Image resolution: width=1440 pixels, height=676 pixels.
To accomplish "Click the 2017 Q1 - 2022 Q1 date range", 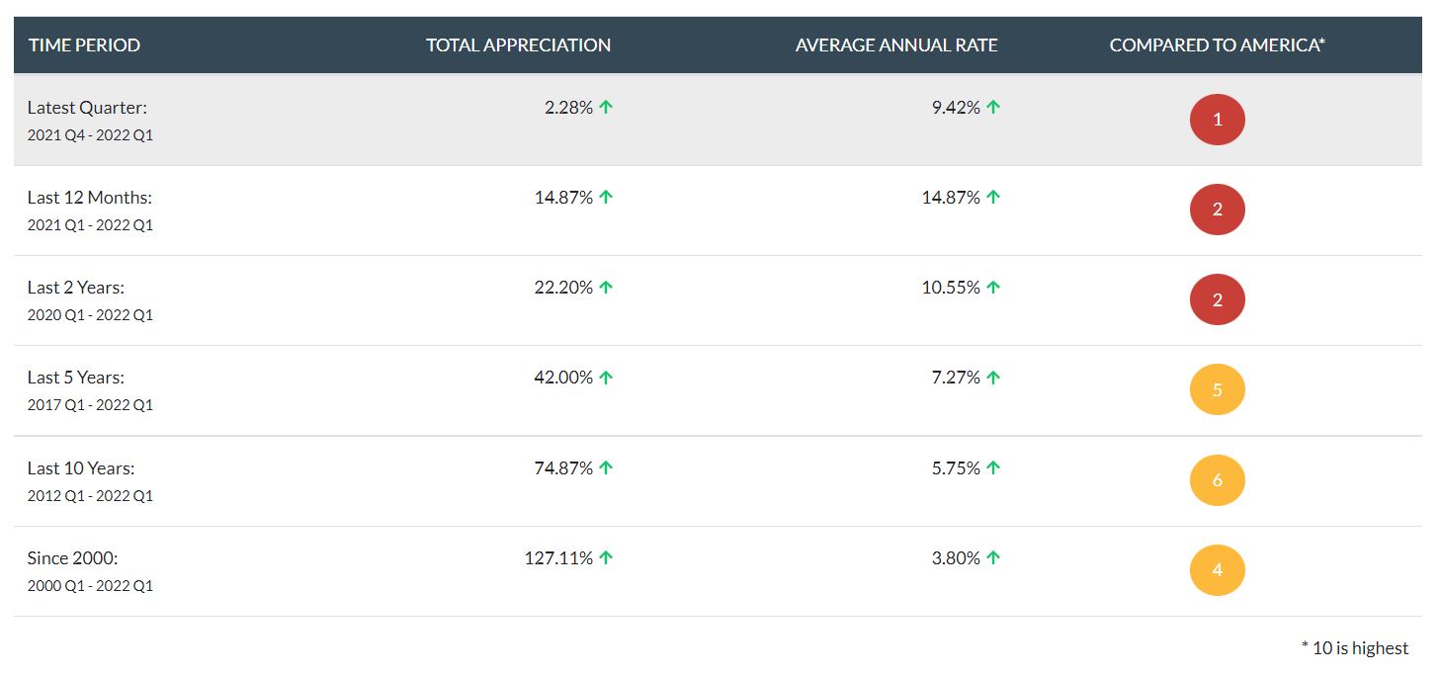I will coord(90,405).
